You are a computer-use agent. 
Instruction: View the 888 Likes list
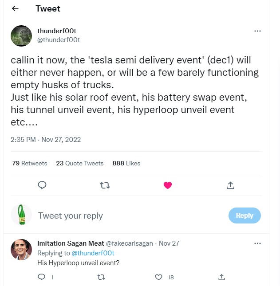coord(126,163)
